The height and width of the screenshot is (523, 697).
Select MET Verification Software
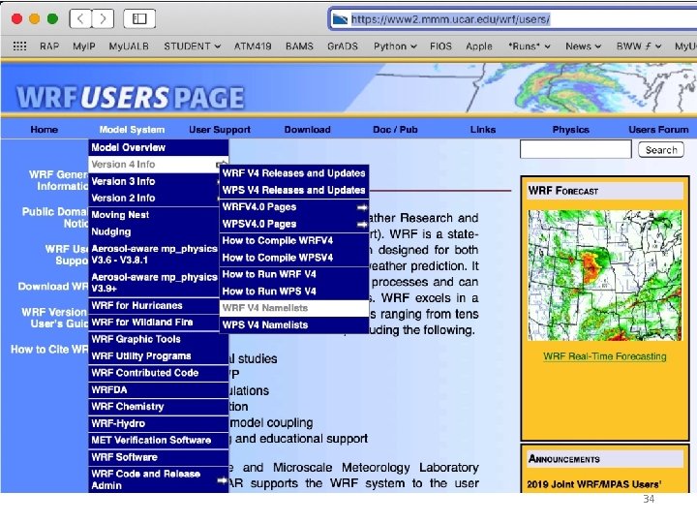coord(158,441)
